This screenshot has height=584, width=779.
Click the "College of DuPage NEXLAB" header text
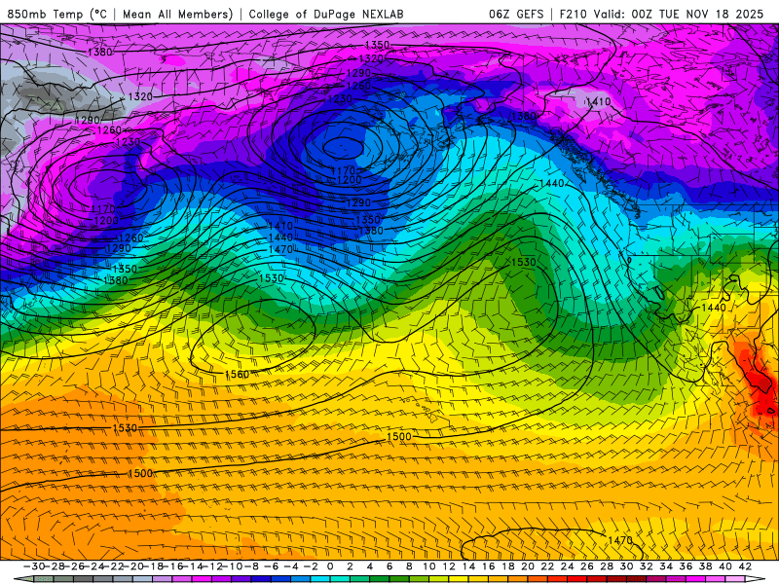tap(326, 14)
